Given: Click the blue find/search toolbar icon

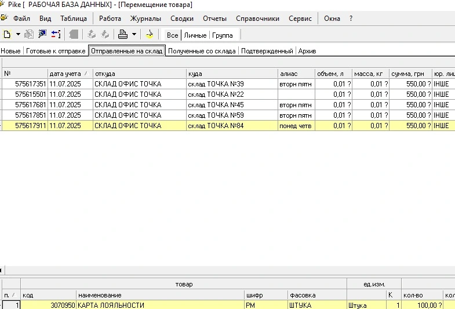Looking at the screenshot, I should coord(42,35).
